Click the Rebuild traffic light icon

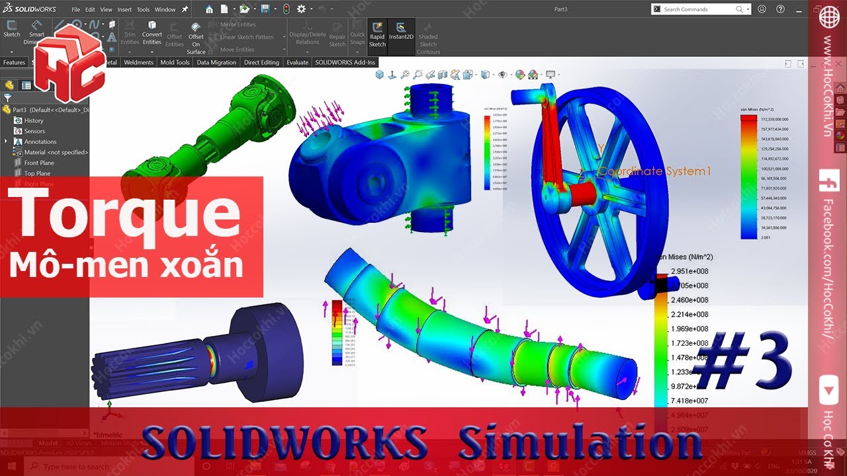coord(286,9)
